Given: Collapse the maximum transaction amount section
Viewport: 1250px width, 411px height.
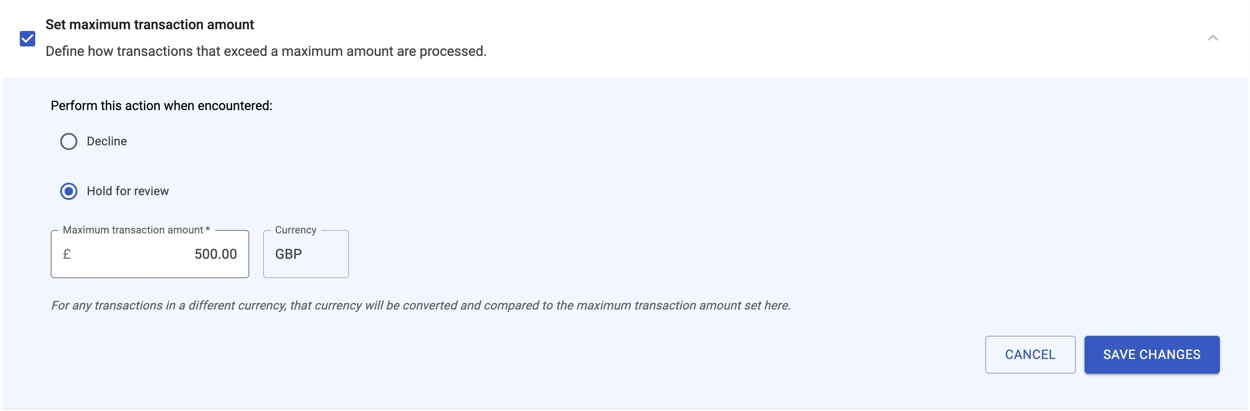Looking at the screenshot, I should (x=1212, y=38).
